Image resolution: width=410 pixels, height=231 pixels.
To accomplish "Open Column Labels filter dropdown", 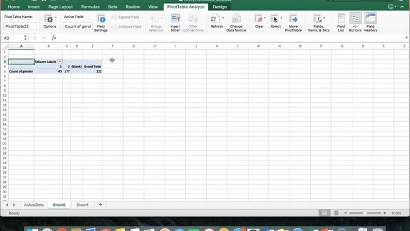I will click(x=60, y=62).
